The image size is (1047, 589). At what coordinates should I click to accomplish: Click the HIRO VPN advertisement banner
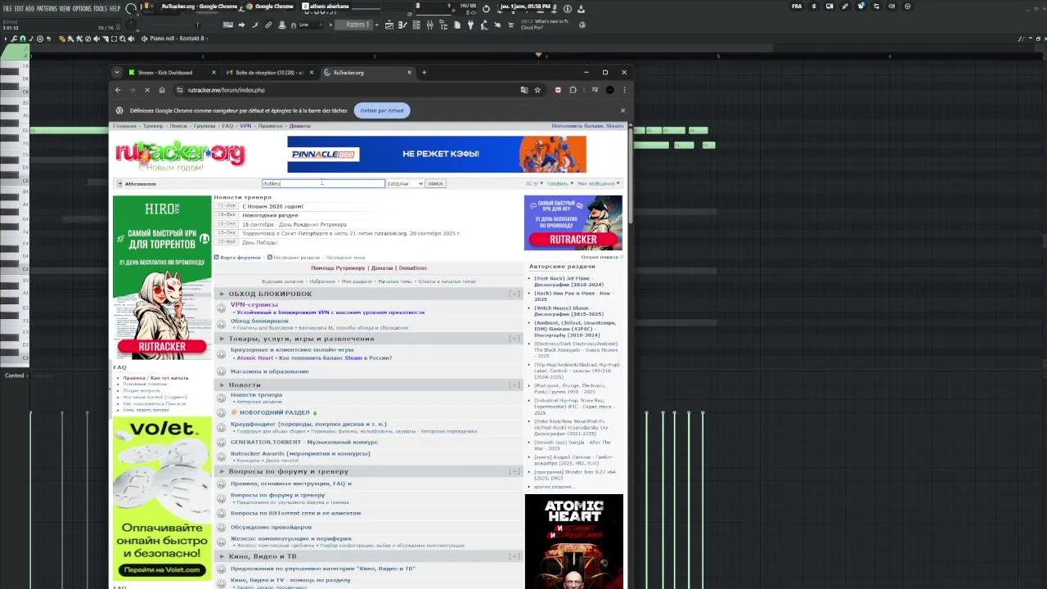(162, 277)
